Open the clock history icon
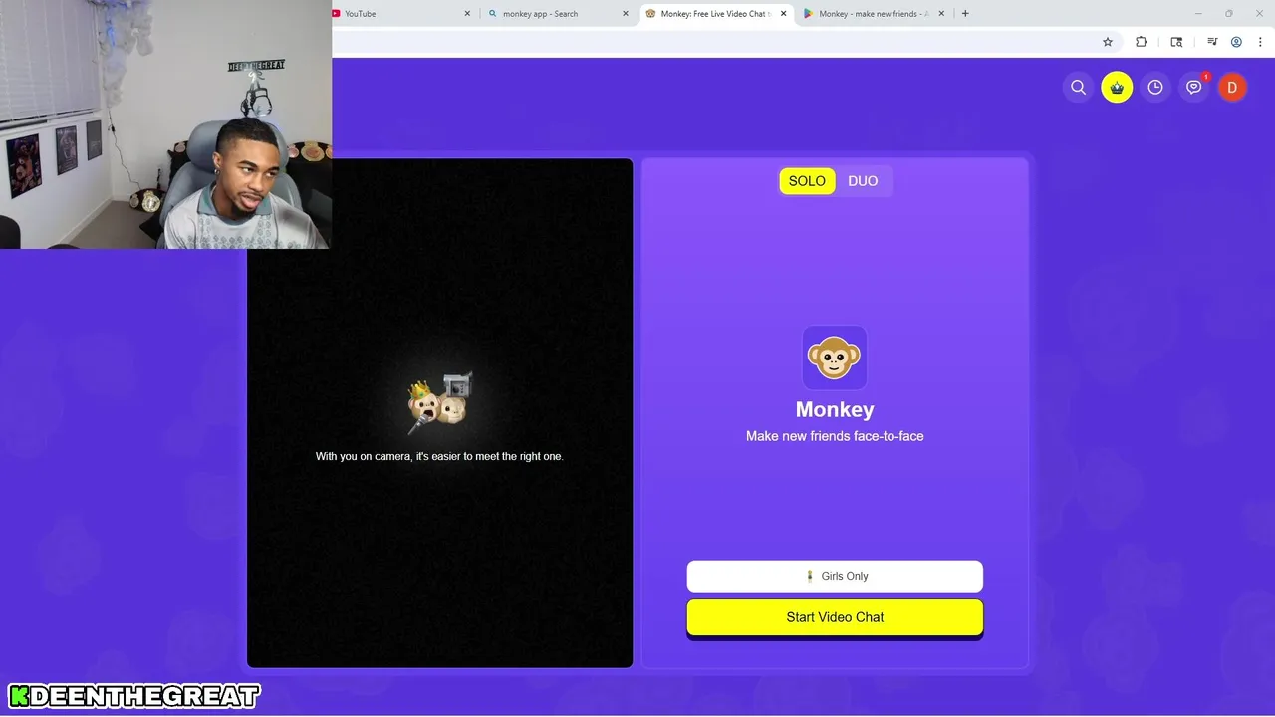This screenshot has width=1275, height=717. (1155, 88)
